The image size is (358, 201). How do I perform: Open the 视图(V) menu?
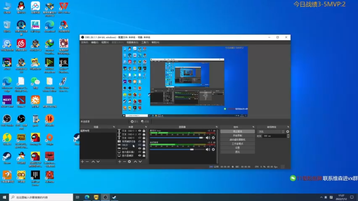(105, 42)
